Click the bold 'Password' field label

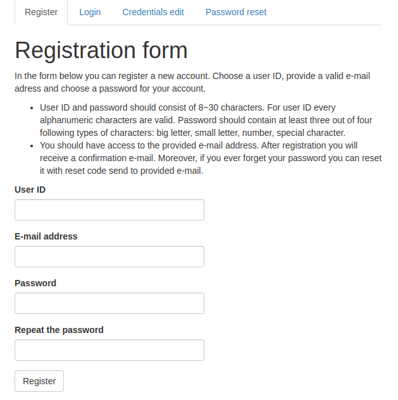click(35, 283)
